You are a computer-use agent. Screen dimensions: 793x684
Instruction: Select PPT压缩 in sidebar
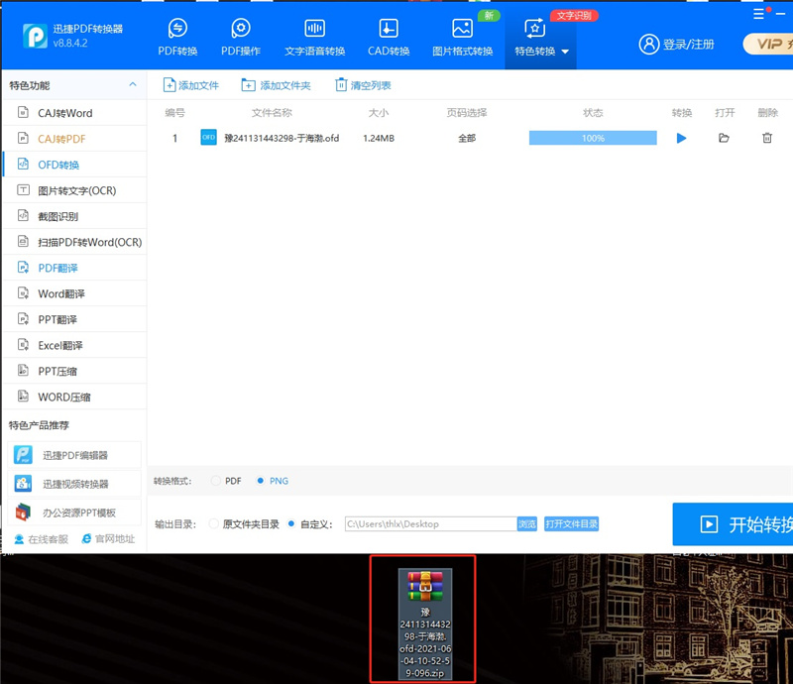tap(75, 371)
